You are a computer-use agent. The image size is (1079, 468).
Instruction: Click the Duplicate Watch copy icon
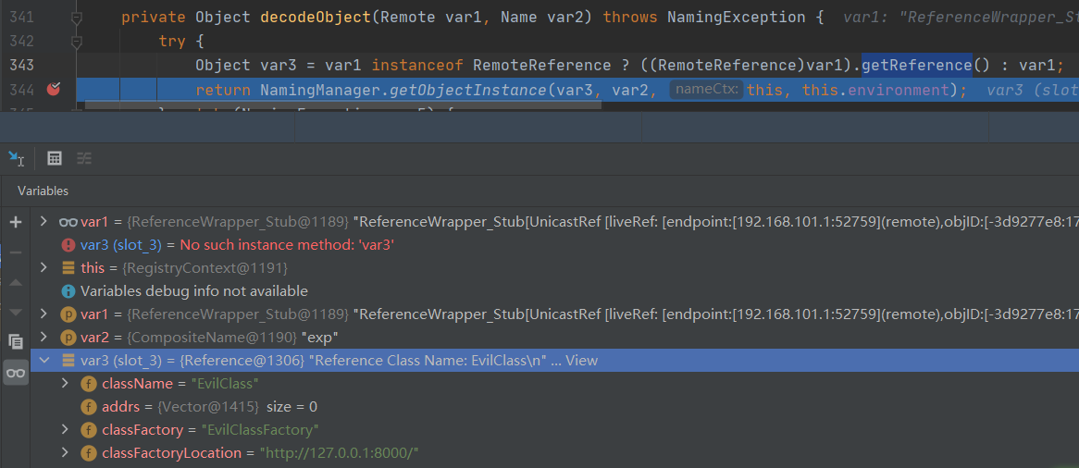click(16, 341)
